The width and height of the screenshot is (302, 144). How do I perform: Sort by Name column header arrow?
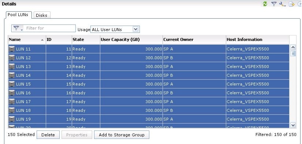pos(42,40)
